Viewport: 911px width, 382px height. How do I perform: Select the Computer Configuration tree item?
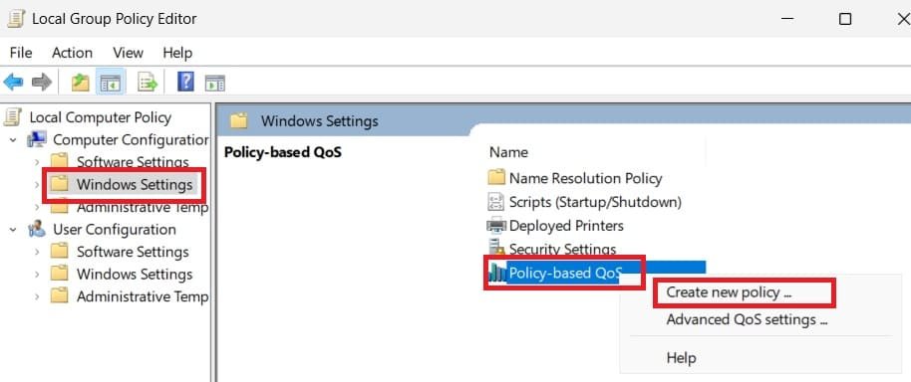131,139
